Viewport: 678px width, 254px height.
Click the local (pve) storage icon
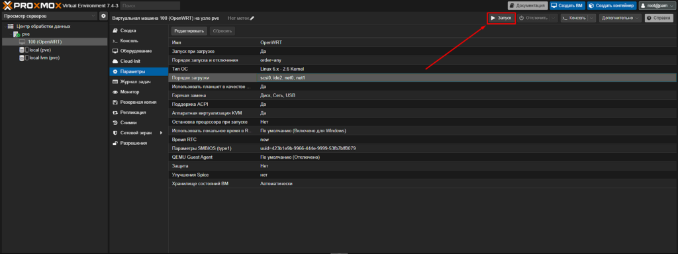click(23, 50)
